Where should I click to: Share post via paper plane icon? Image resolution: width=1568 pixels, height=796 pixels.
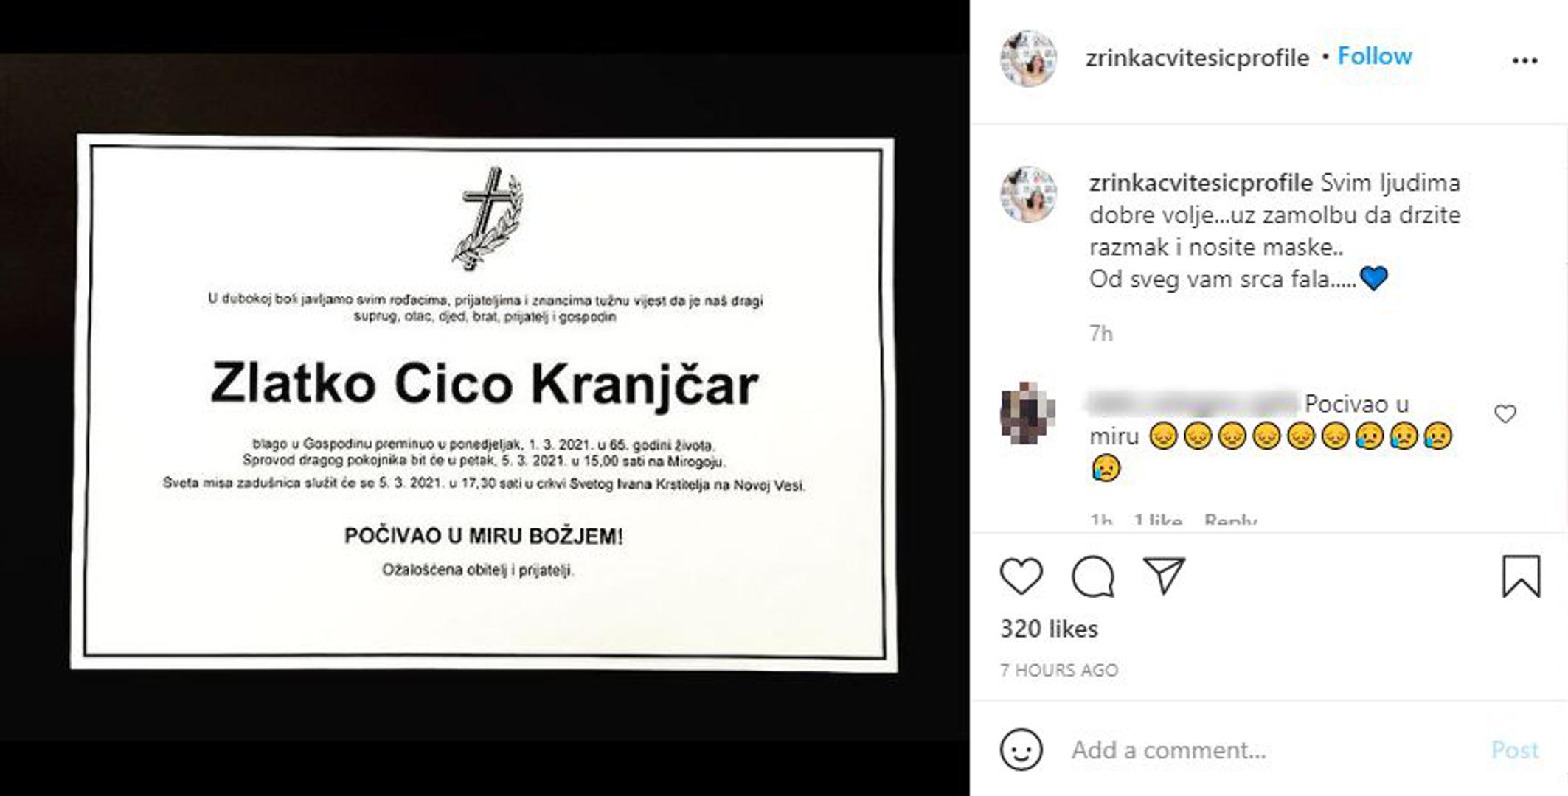(x=1163, y=575)
